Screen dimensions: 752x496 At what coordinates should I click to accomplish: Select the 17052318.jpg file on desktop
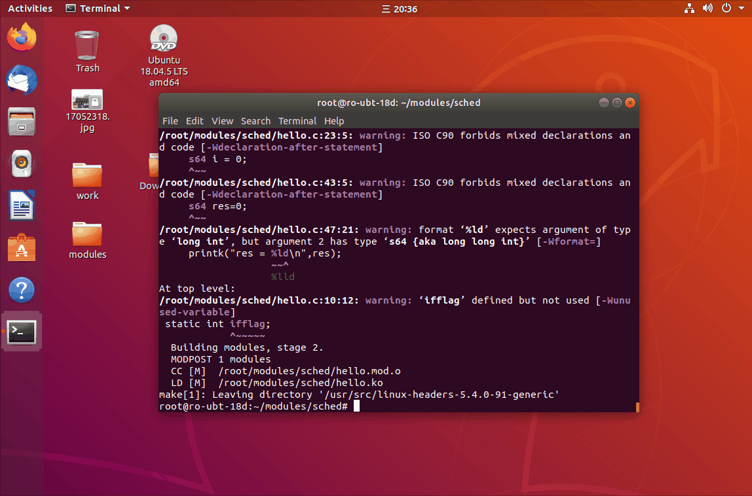(87, 111)
